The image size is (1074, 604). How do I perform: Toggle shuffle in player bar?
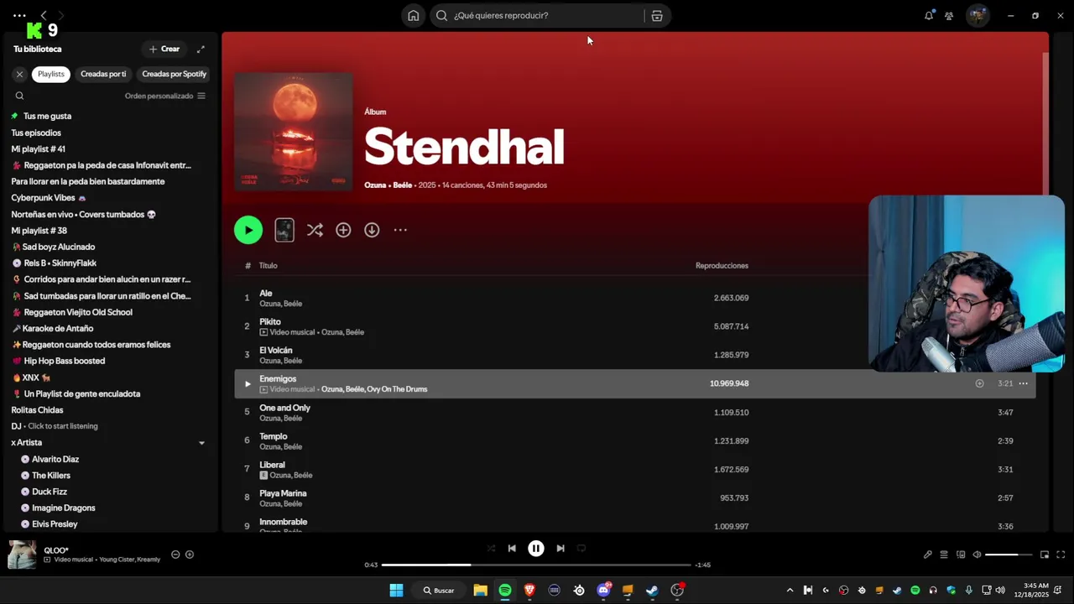[x=491, y=549]
